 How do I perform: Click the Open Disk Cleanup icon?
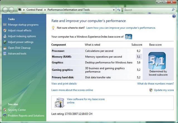pos(5,48)
